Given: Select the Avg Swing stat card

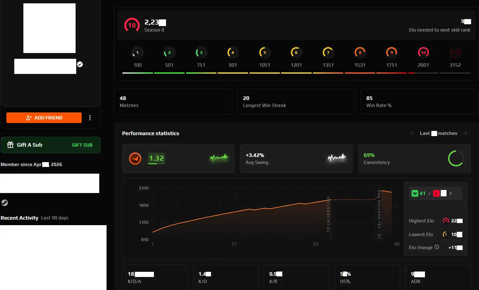Looking at the screenshot, I should tap(296, 158).
